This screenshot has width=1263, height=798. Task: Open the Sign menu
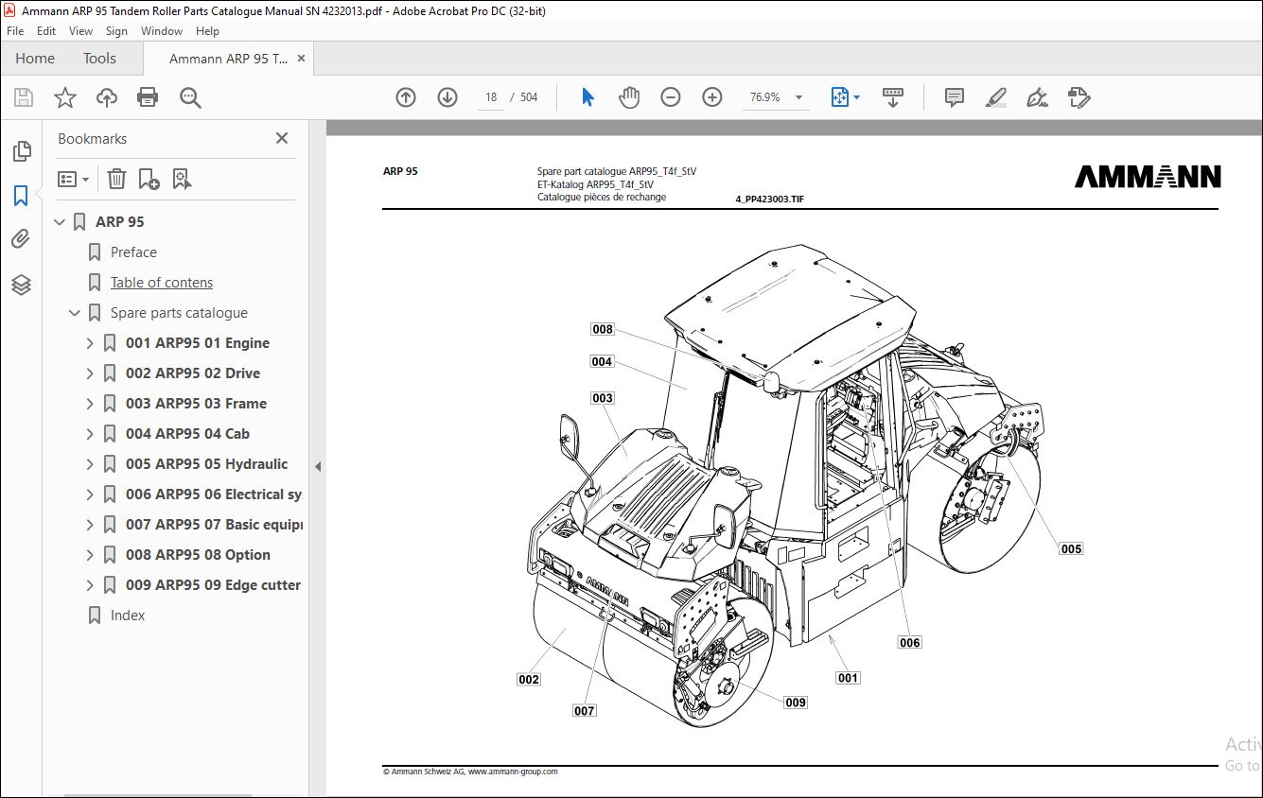pyautogui.click(x=116, y=31)
